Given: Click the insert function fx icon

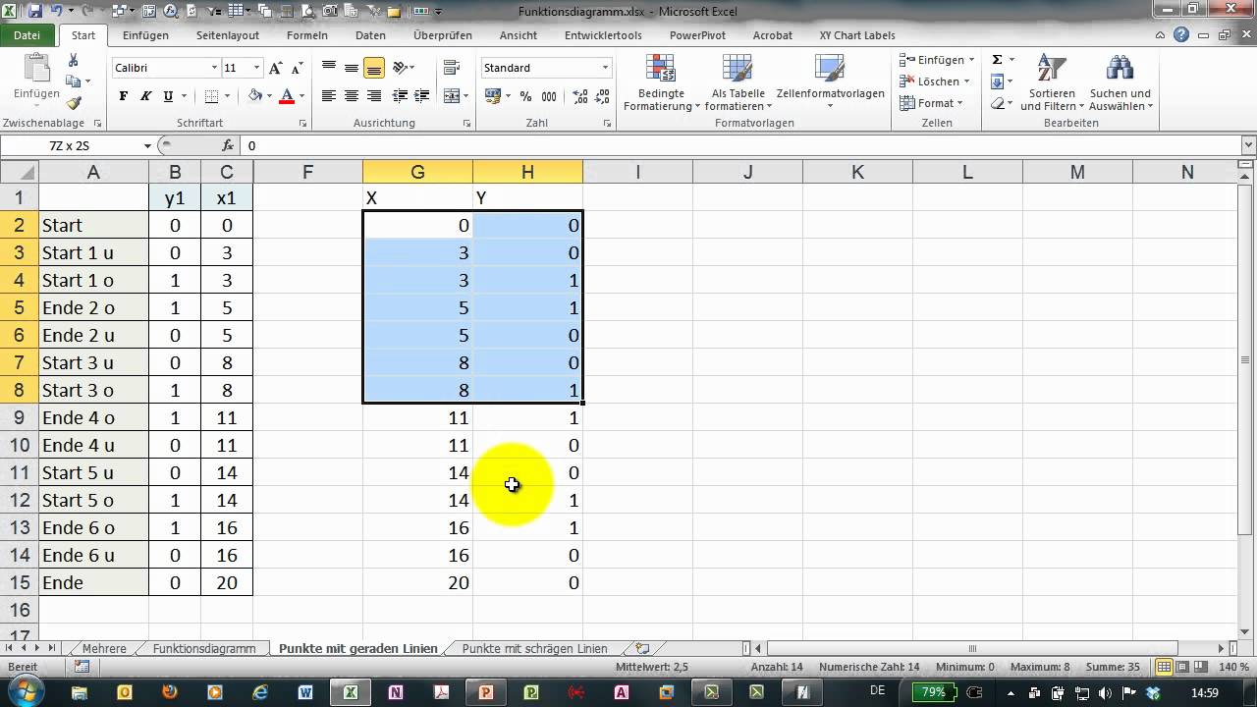Looking at the screenshot, I should coord(228,145).
